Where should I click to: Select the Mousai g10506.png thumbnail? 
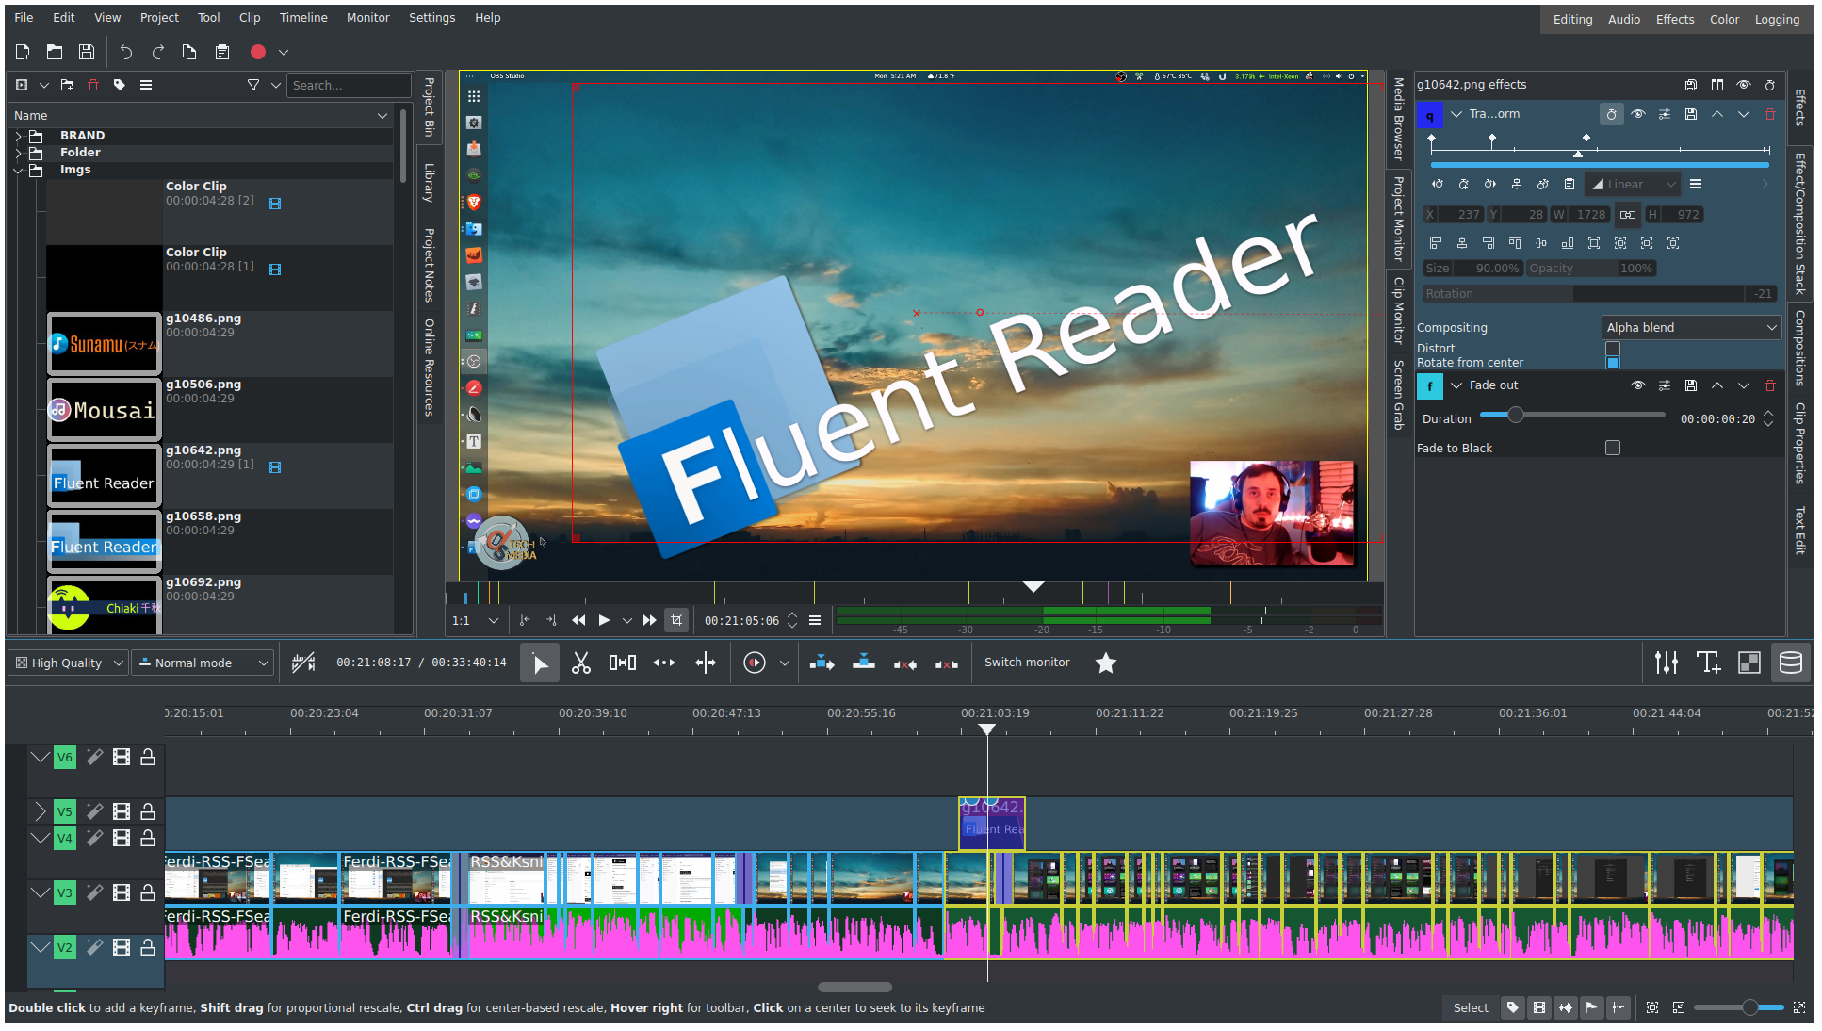pos(105,410)
